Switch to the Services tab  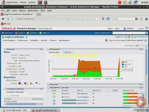click(68, 52)
